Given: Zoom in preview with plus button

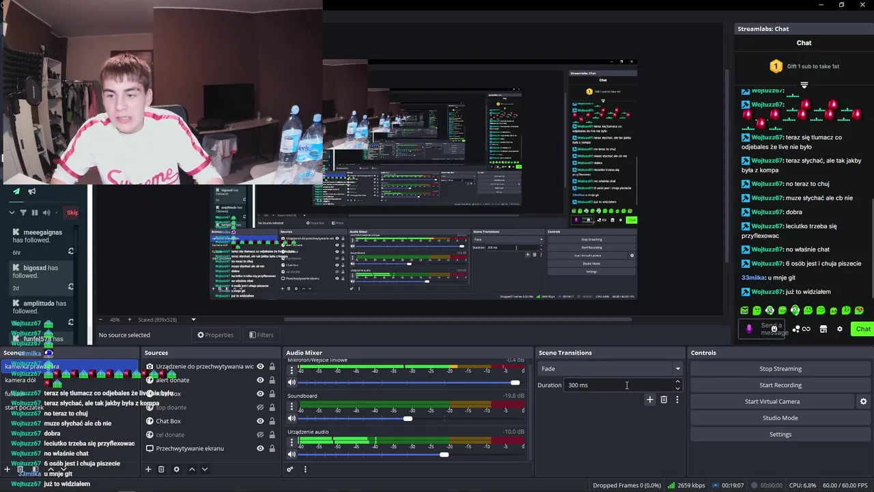Looking at the screenshot, I should click(x=129, y=320).
